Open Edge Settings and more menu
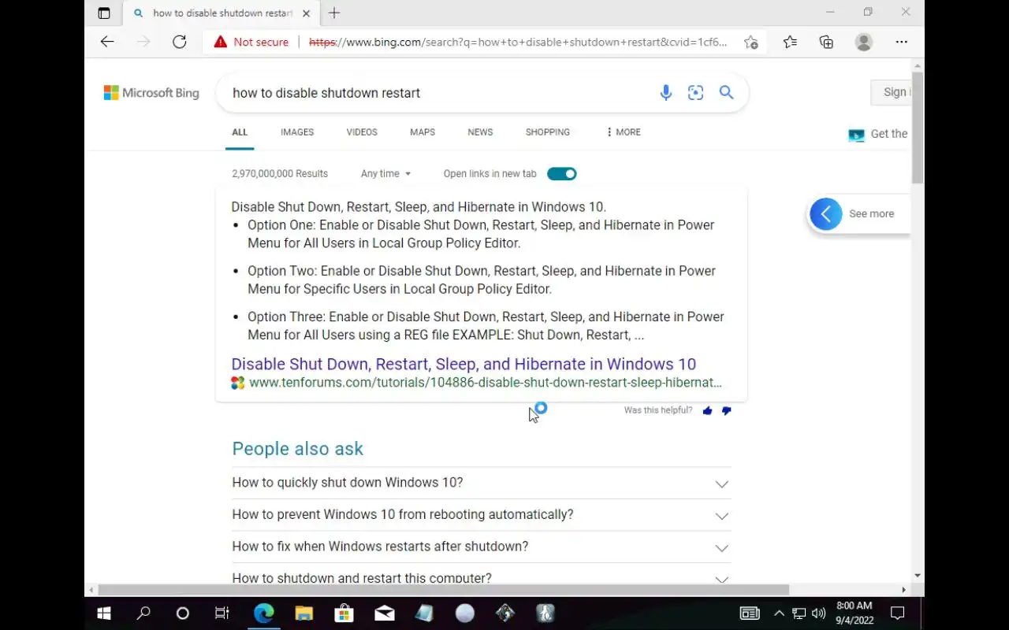Image resolution: width=1009 pixels, height=630 pixels. [902, 42]
